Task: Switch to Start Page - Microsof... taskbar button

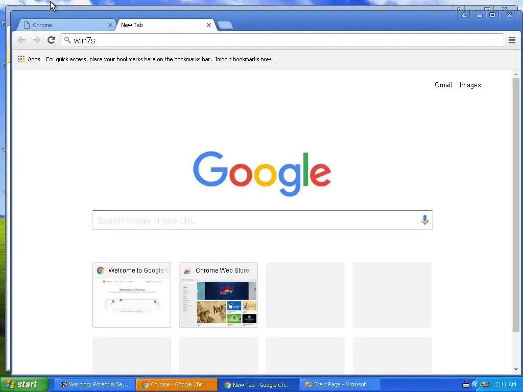Action: point(340,385)
